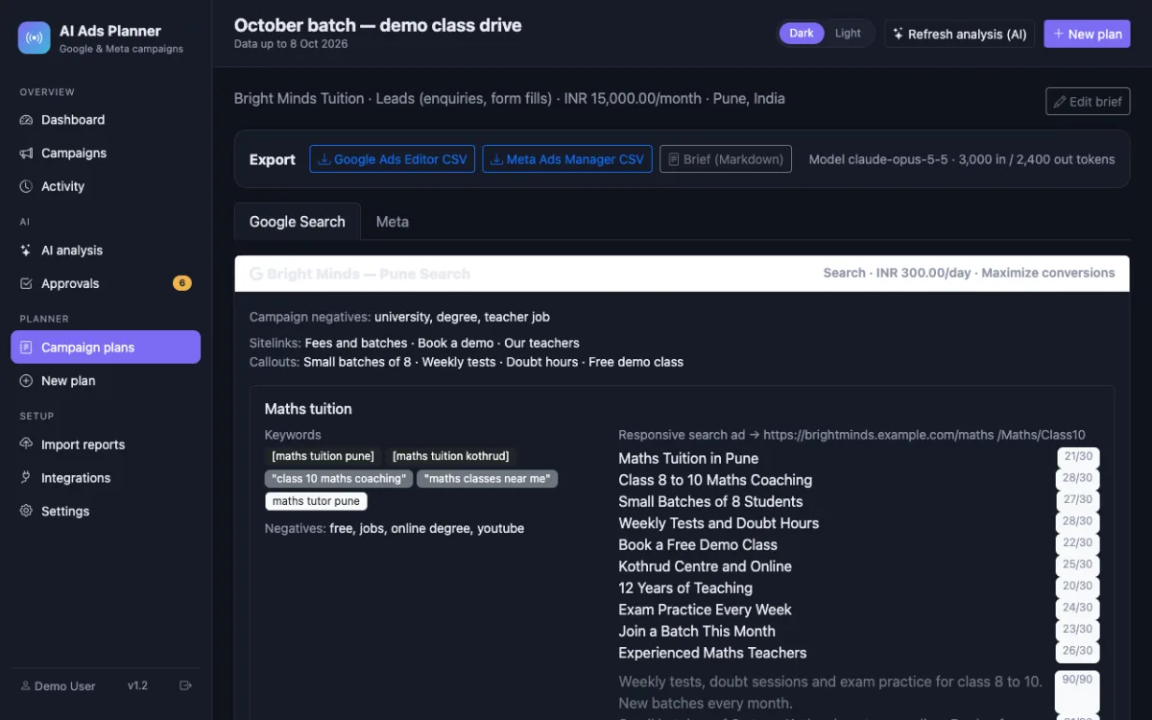This screenshot has height=720, width=1152.
Task: Click the Demo User profile
Action: (x=58, y=685)
